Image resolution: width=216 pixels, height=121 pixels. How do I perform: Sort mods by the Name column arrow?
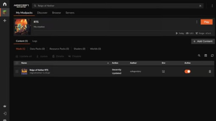108,63
